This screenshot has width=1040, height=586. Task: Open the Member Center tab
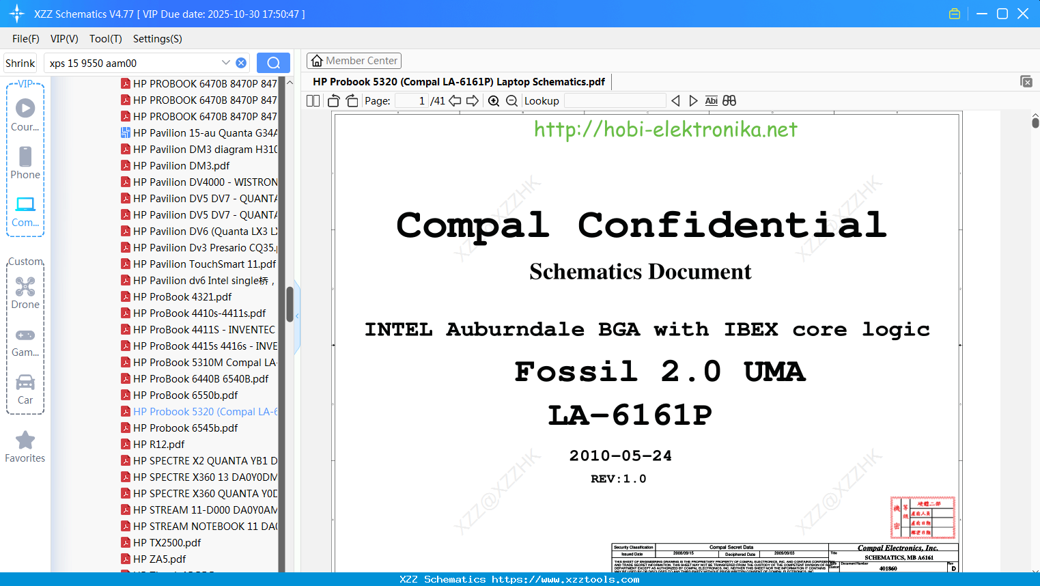[354, 61]
